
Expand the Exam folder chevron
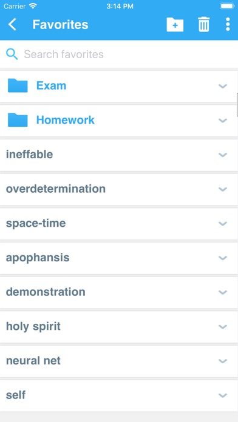point(223,86)
